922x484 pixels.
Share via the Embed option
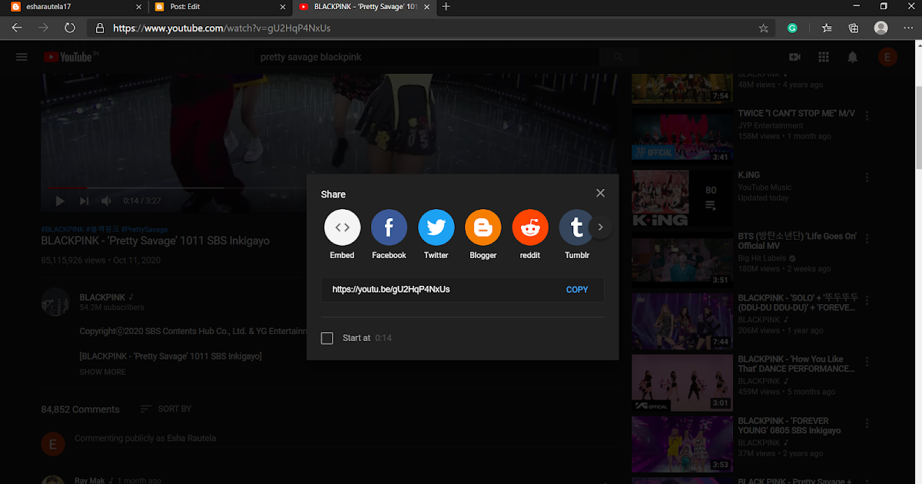(x=342, y=227)
